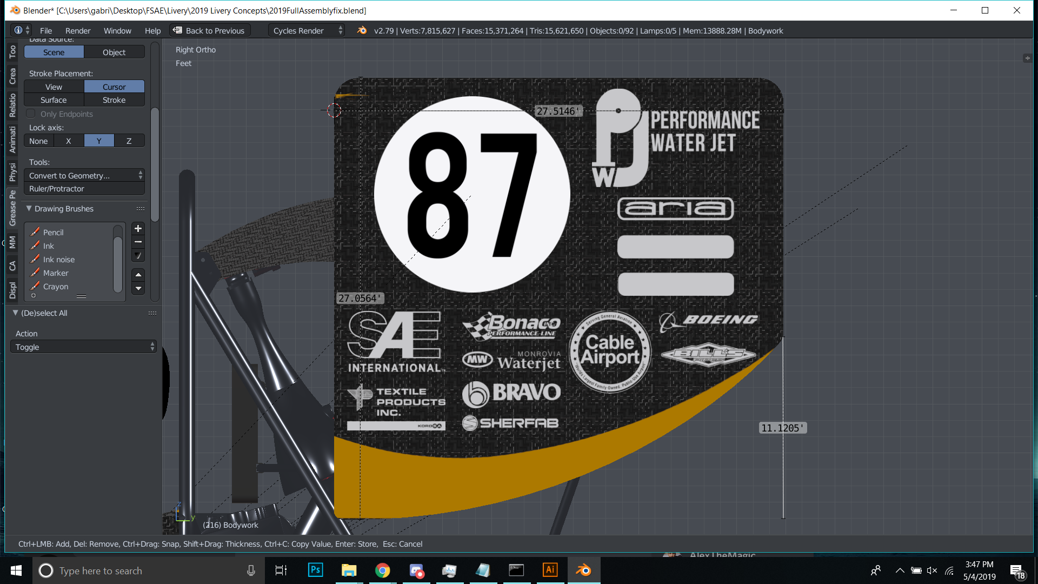Viewport: 1038px width, 584px height.
Task: Set data source to Object
Action: coord(114,52)
